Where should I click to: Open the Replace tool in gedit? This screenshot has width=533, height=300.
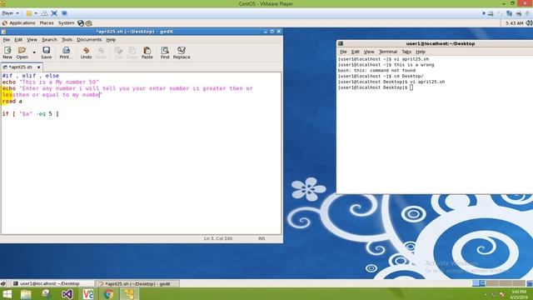coord(182,53)
